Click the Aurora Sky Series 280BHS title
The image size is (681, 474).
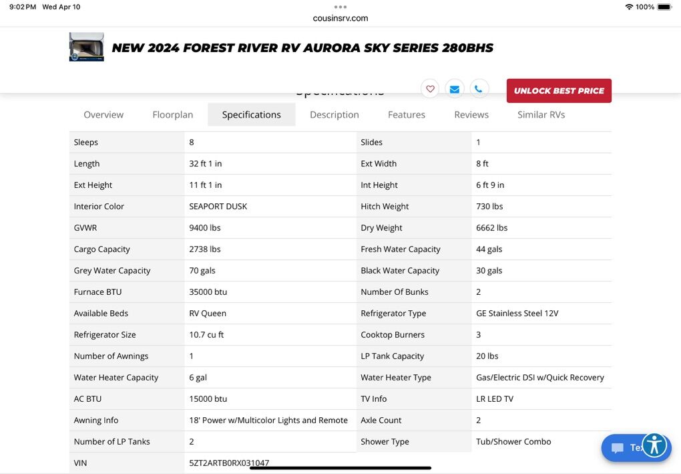coord(302,48)
